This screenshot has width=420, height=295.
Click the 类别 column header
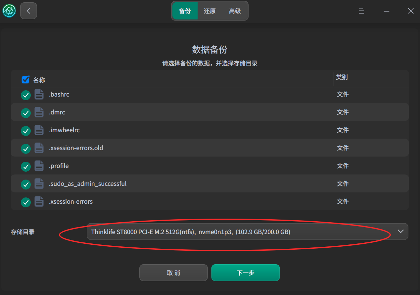[342, 77]
